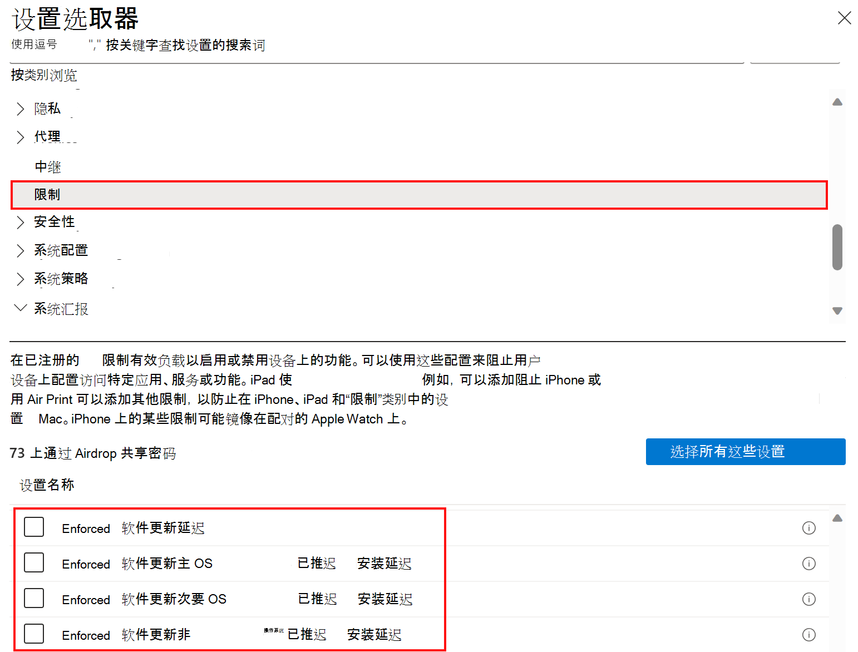The image size is (858, 652).
Task: Click category list scroll up arrow
Action: 837,102
